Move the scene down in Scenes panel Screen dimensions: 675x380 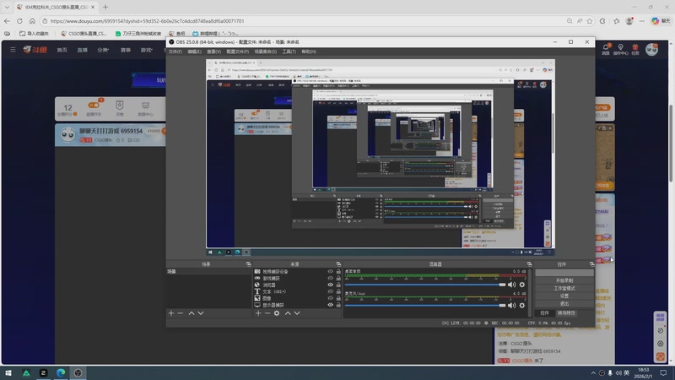tap(201, 313)
